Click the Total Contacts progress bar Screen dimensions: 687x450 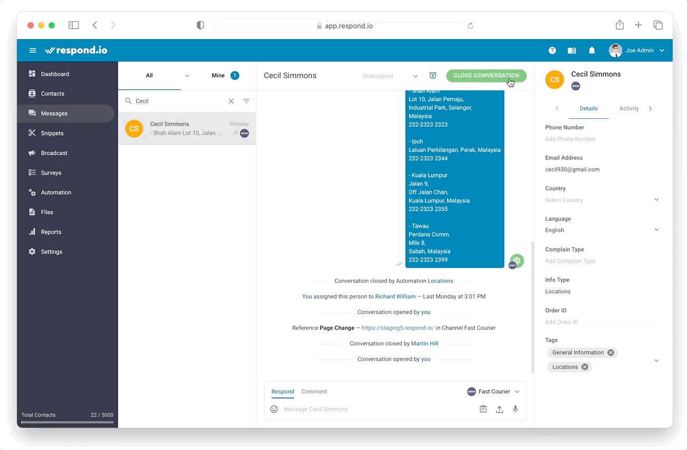(x=67, y=422)
